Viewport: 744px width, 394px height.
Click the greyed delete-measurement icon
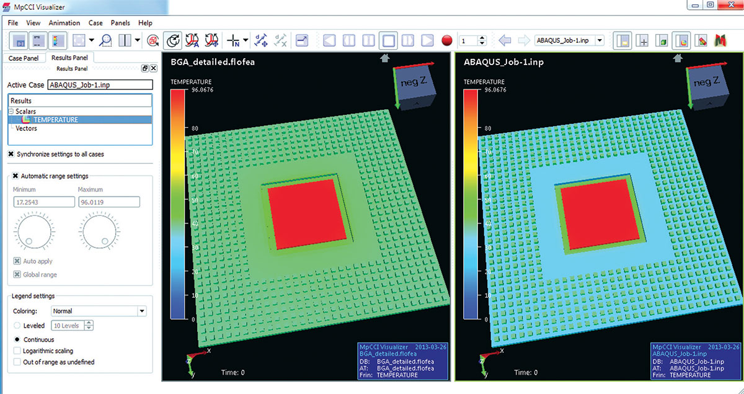pyautogui.click(x=281, y=41)
